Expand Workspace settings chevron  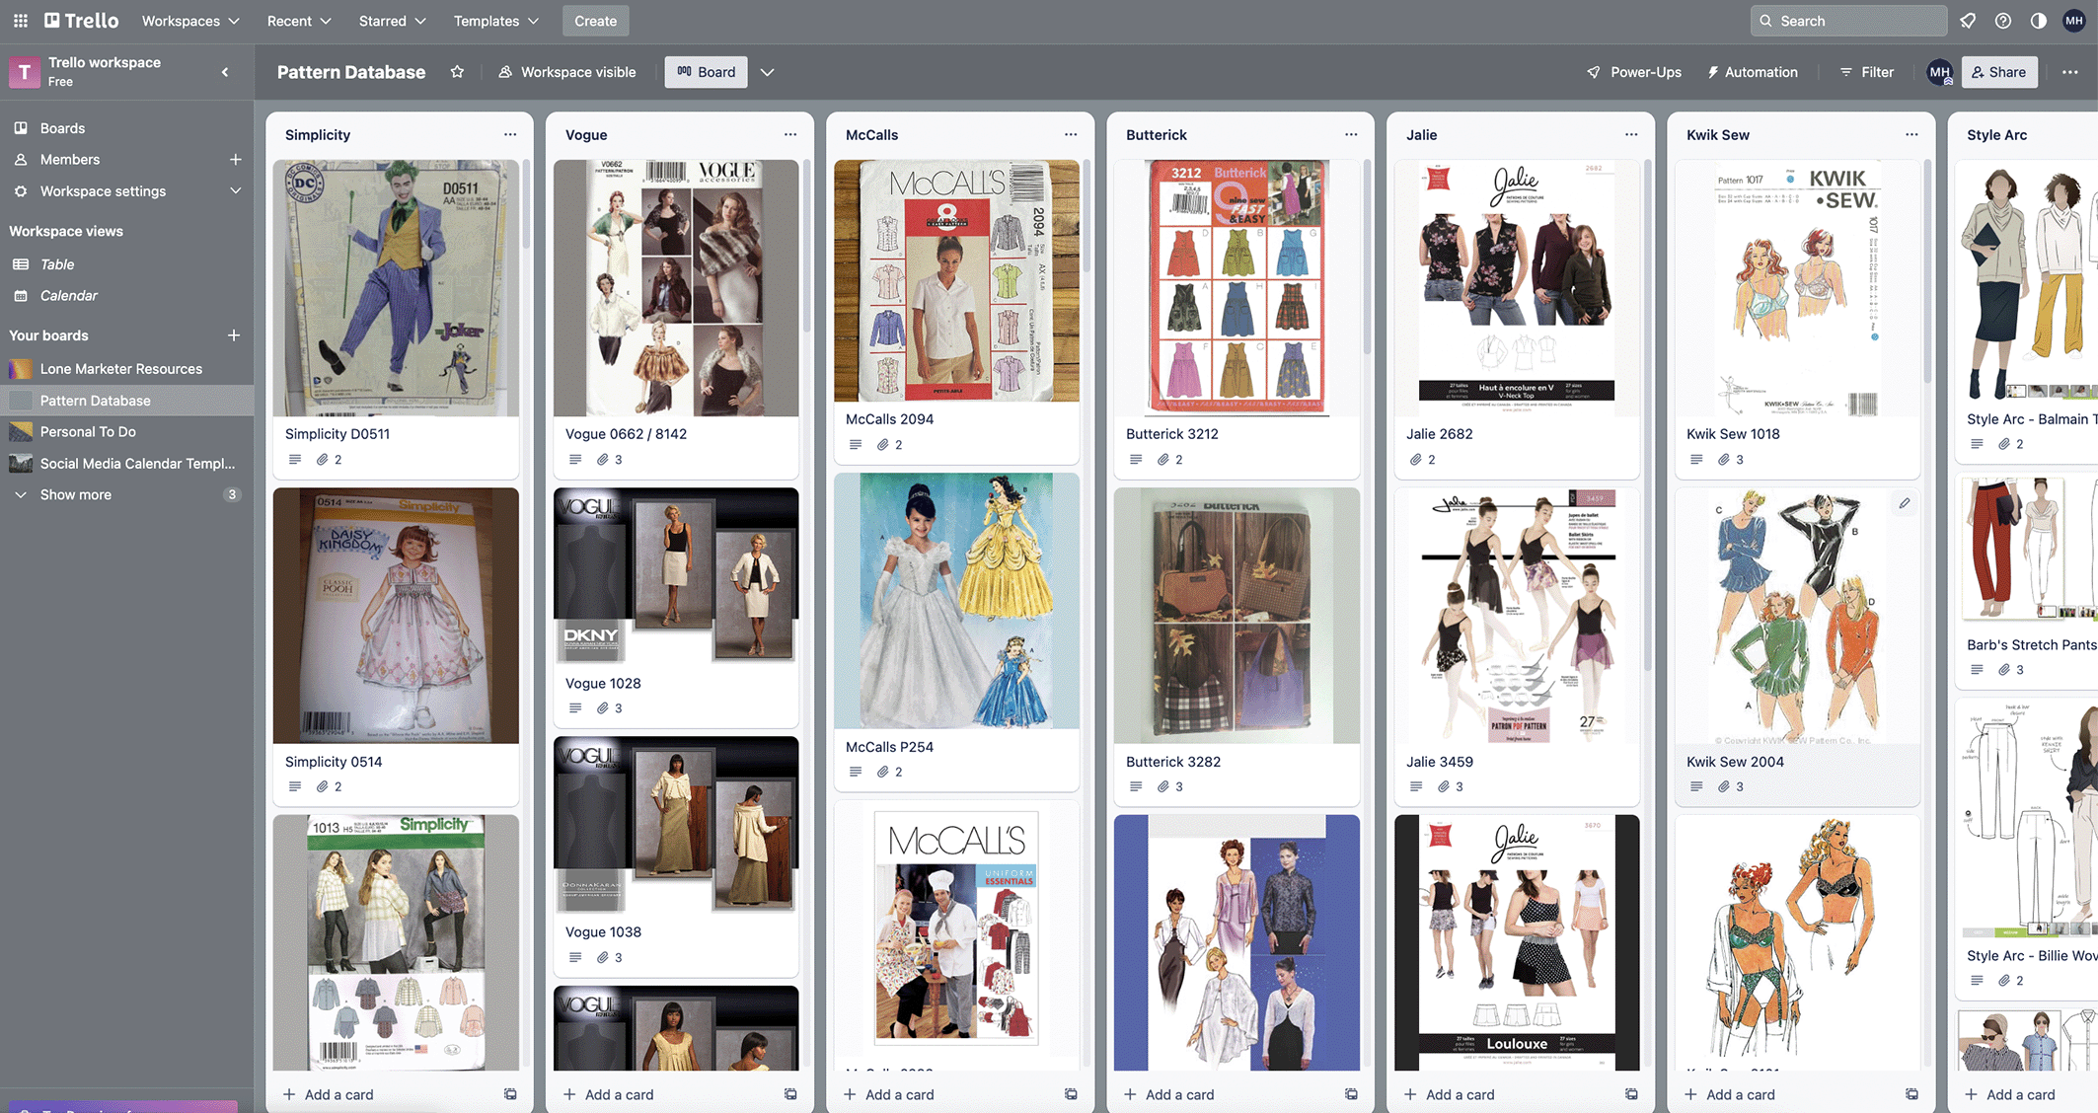coord(235,191)
